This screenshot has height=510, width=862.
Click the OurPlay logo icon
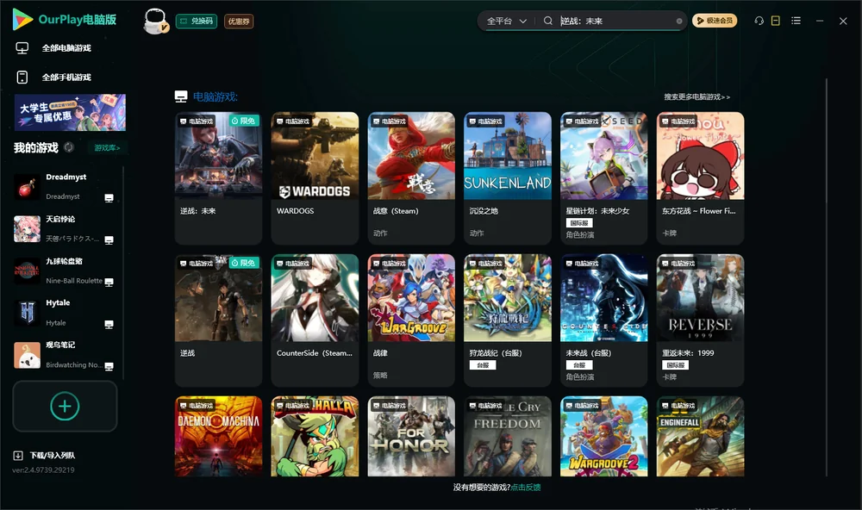pyautogui.click(x=22, y=20)
